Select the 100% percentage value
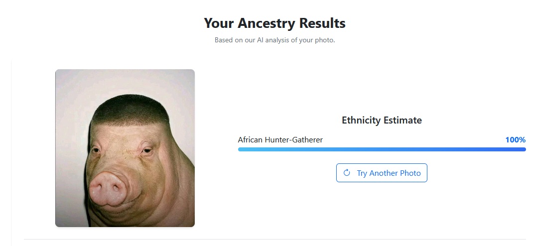 (x=515, y=140)
